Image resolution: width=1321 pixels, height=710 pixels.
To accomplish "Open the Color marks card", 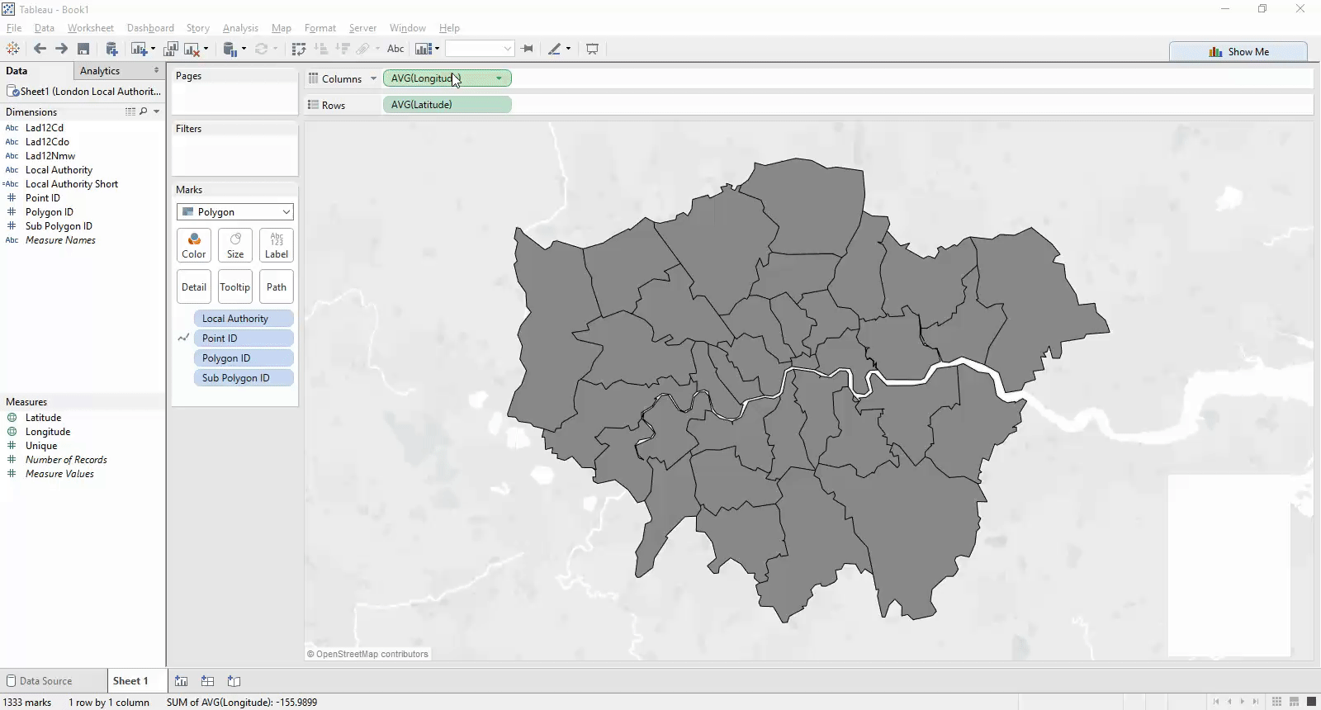I will tap(194, 245).
